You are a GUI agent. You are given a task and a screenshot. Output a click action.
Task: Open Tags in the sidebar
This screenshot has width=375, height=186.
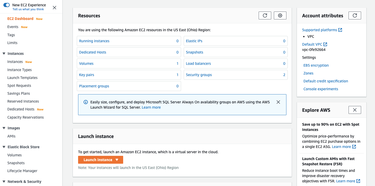point(11,35)
